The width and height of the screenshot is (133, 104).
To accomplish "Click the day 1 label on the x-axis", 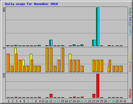I will (9, 101).
